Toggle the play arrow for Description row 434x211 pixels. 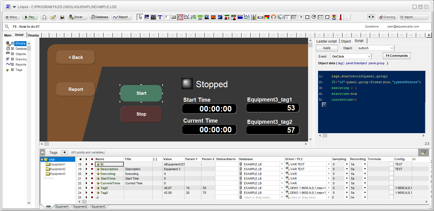[x=86, y=169]
